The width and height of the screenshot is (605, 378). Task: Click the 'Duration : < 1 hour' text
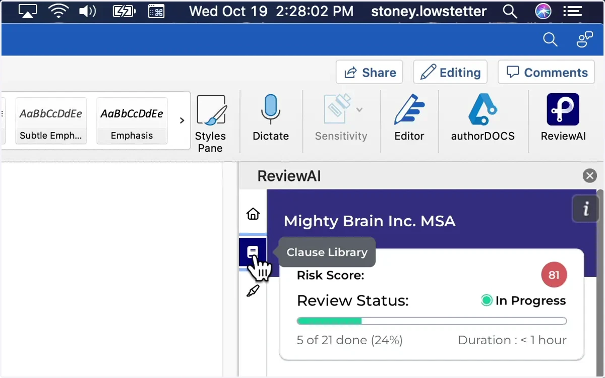512,340
